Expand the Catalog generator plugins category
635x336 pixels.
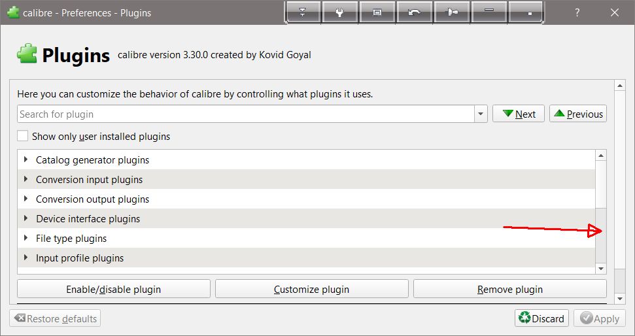pyautogui.click(x=26, y=160)
